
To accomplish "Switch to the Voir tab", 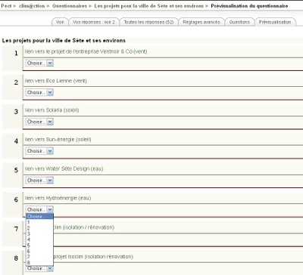I will click(60, 22).
